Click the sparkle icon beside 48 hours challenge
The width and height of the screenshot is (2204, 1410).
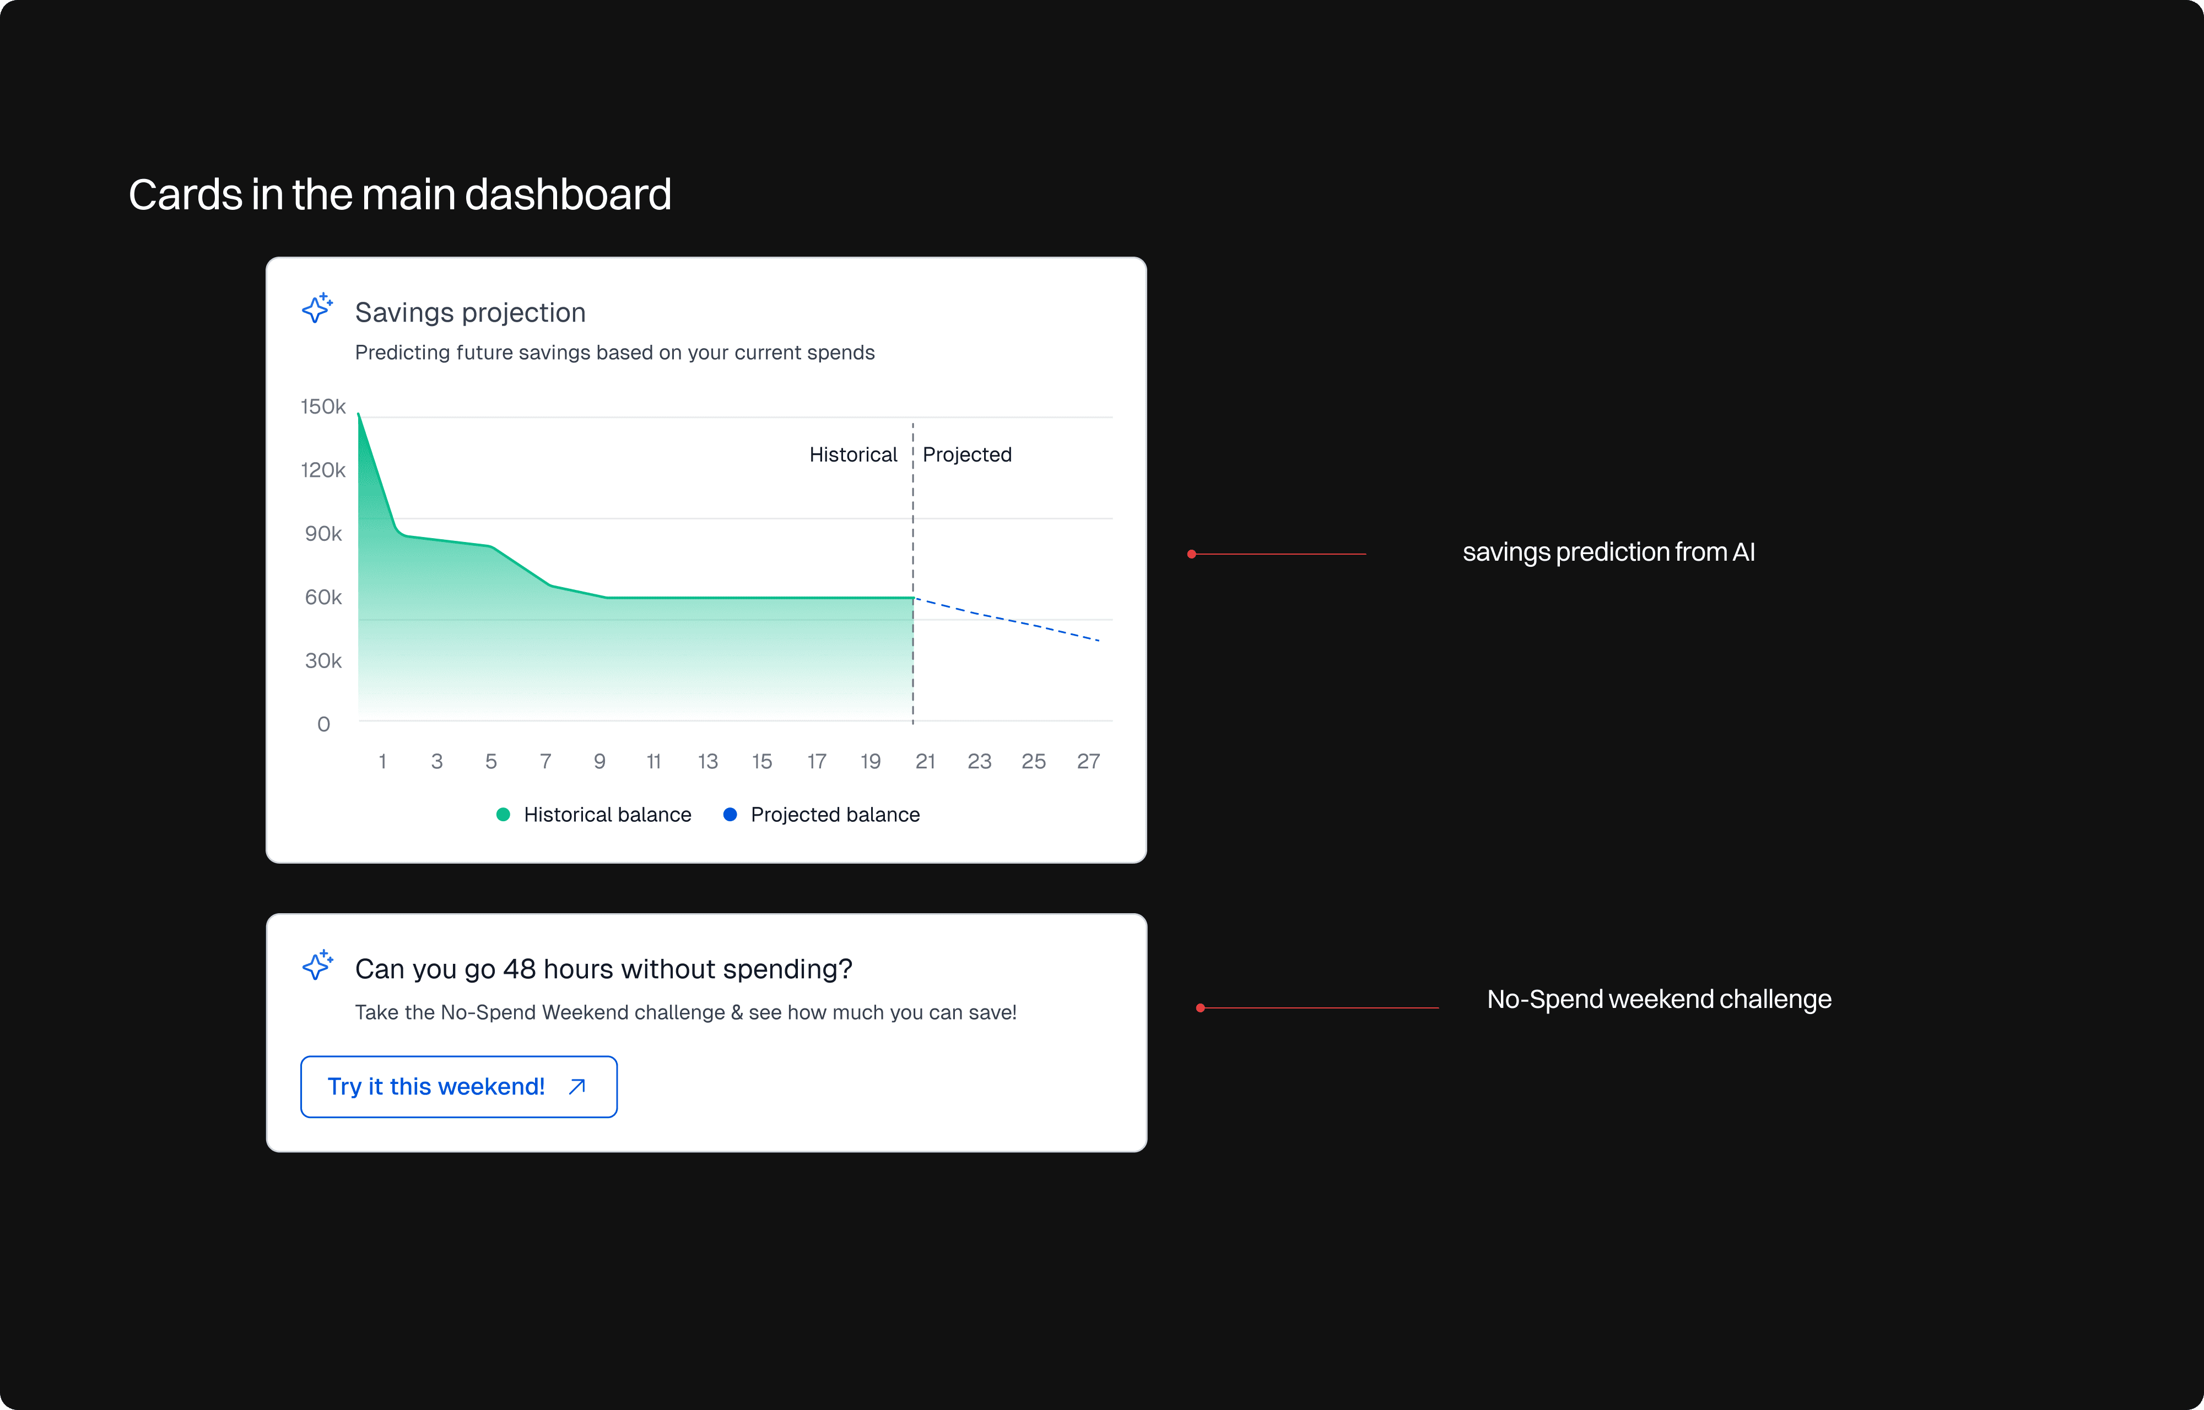(317, 965)
